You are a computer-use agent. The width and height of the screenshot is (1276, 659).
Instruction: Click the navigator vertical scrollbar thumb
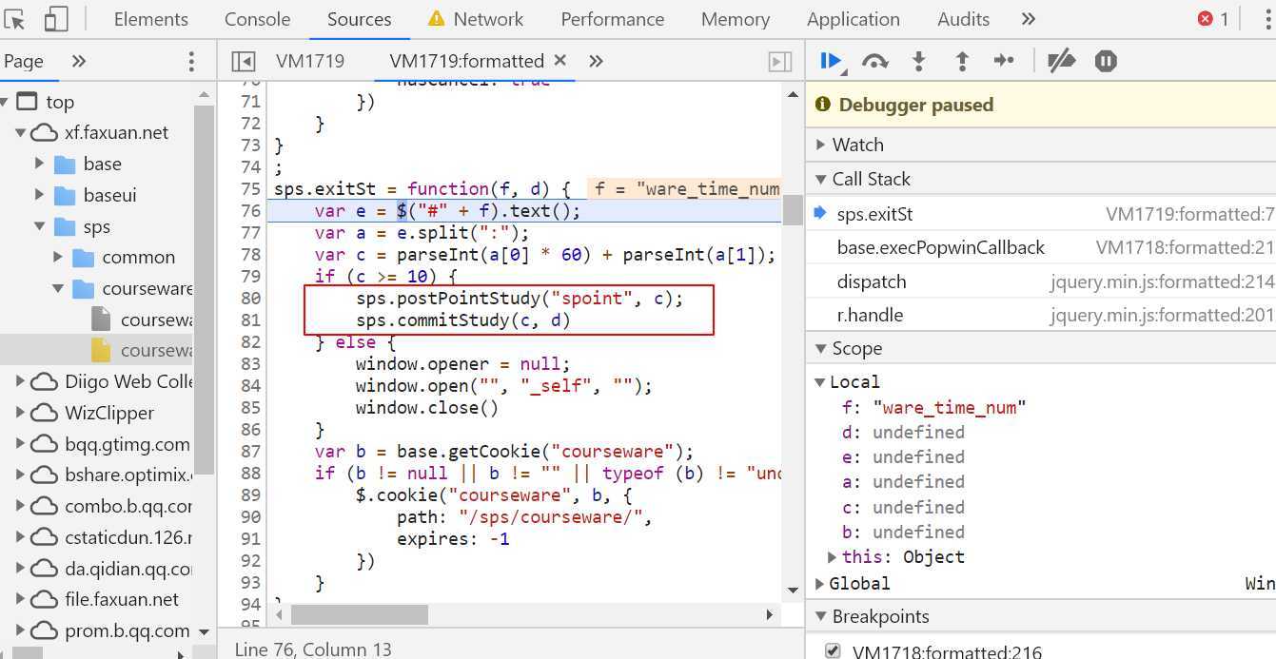[x=204, y=292]
